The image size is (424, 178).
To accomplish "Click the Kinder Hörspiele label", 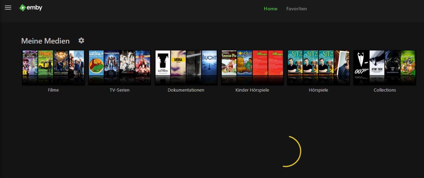I will pyautogui.click(x=252, y=90).
